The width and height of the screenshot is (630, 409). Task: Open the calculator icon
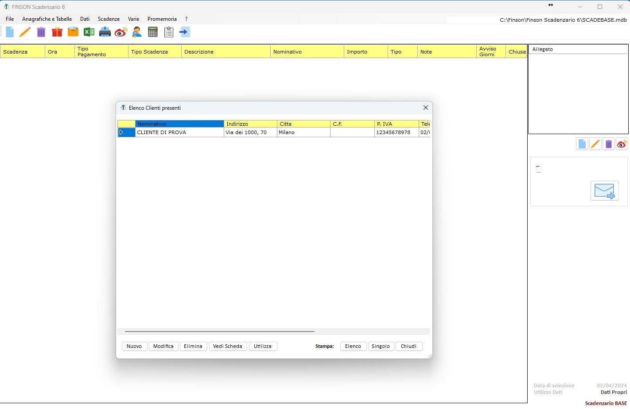coord(153,32)
